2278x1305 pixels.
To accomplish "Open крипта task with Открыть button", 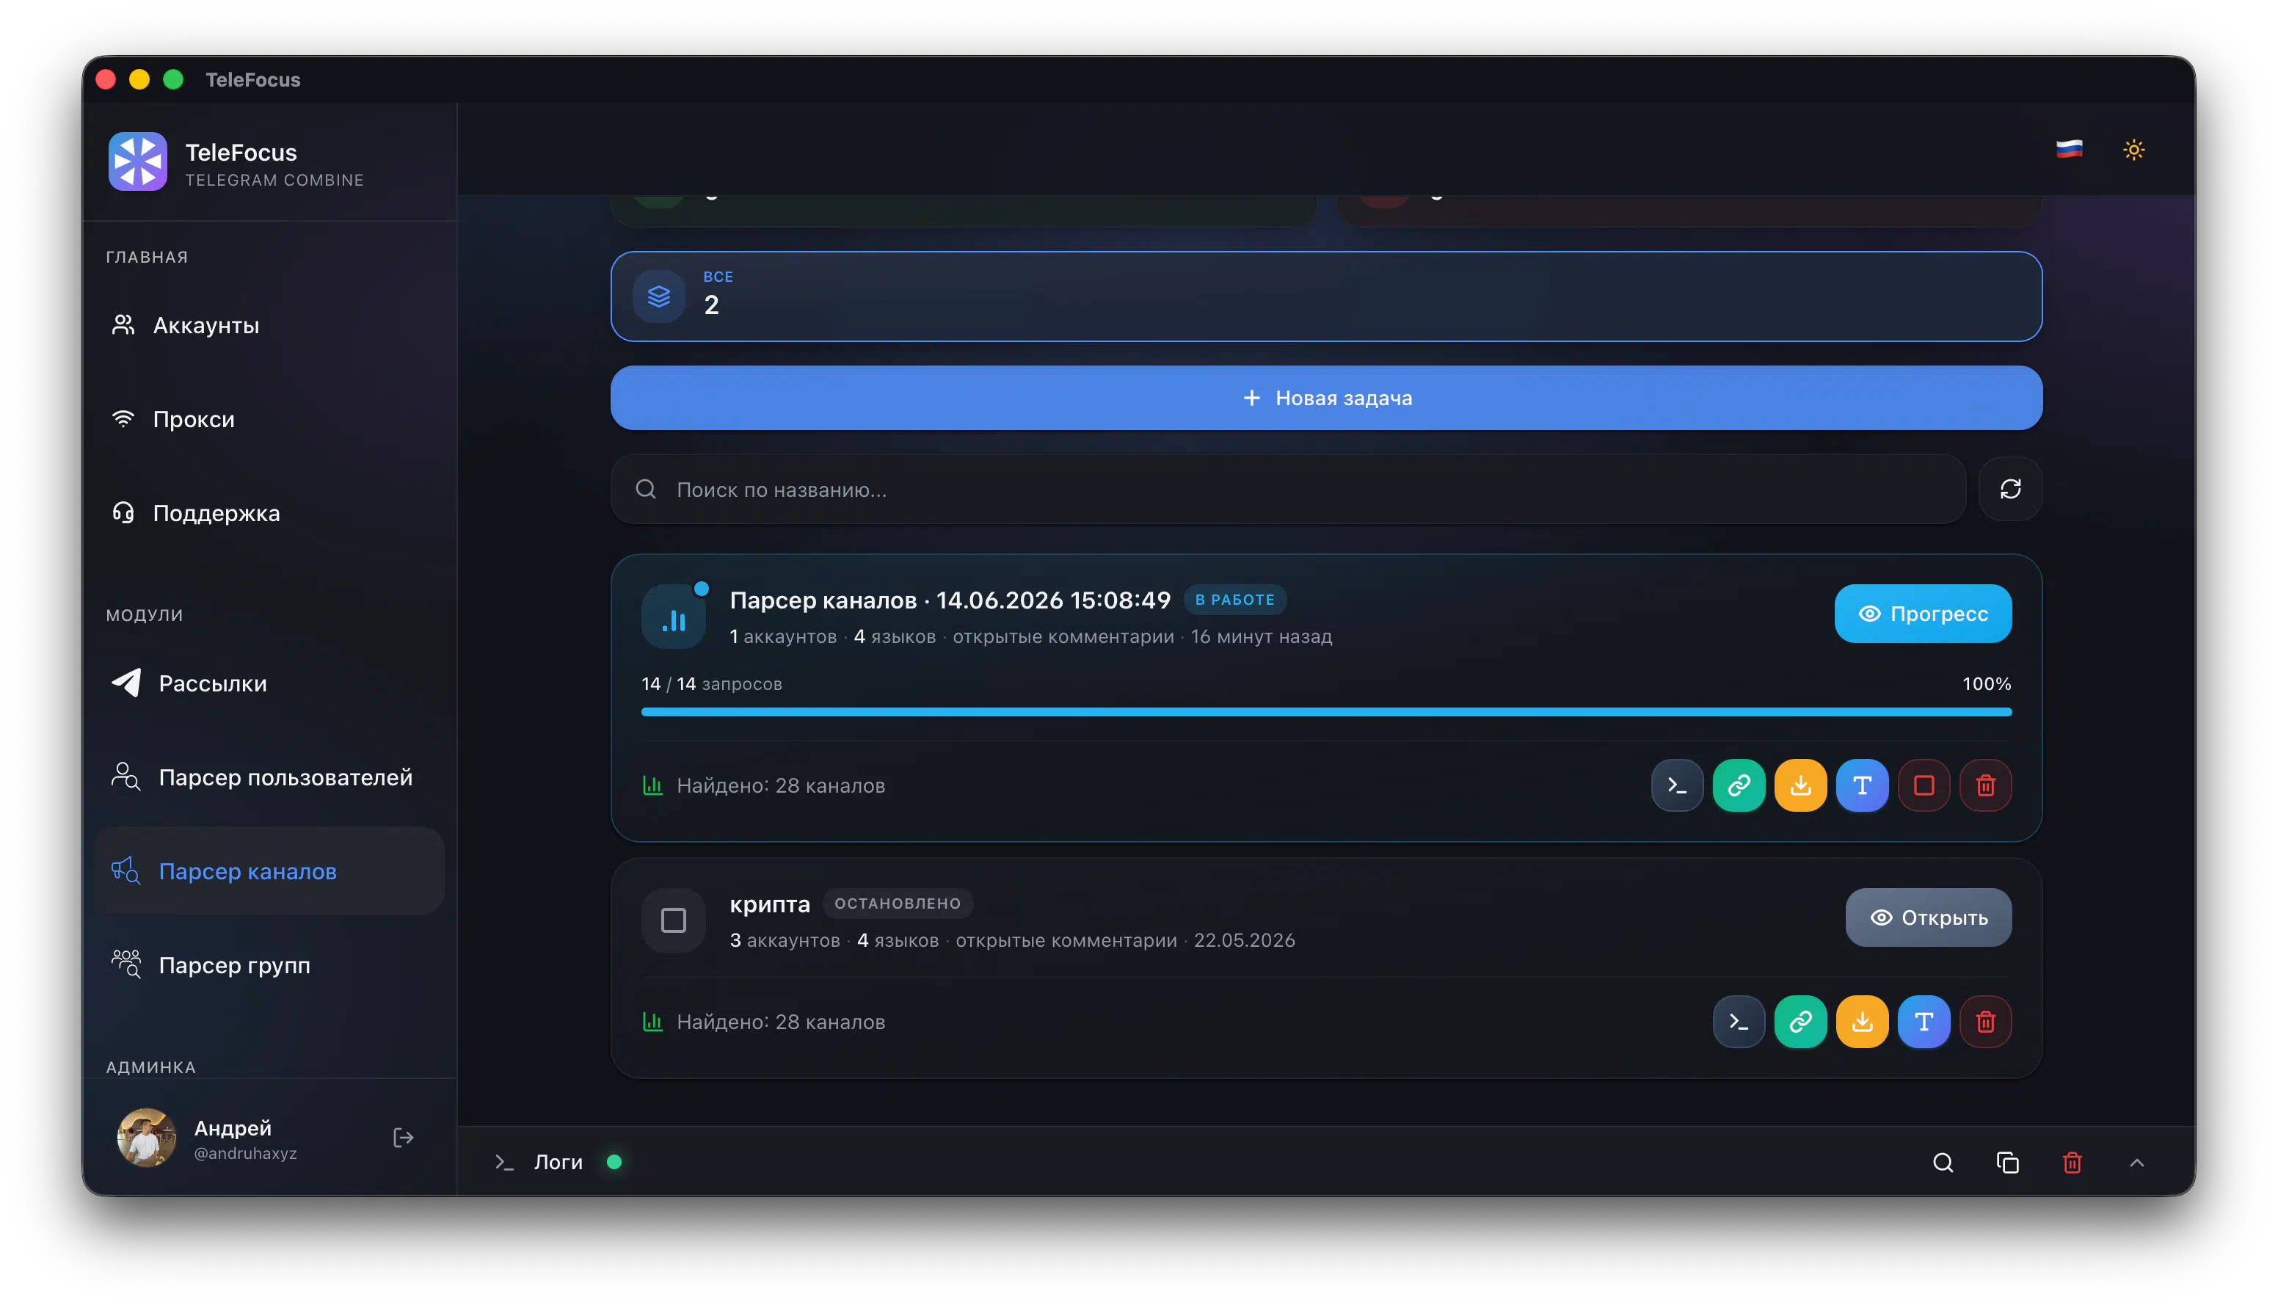I will click(x=1929, y=917).
